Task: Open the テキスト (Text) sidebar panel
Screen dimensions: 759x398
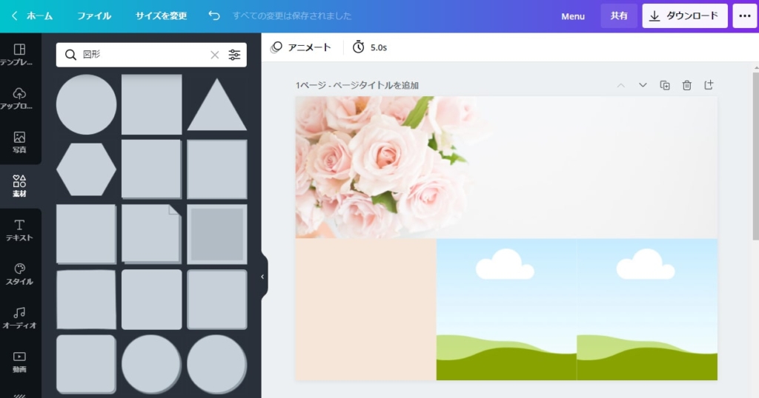Action: (20, 230)
